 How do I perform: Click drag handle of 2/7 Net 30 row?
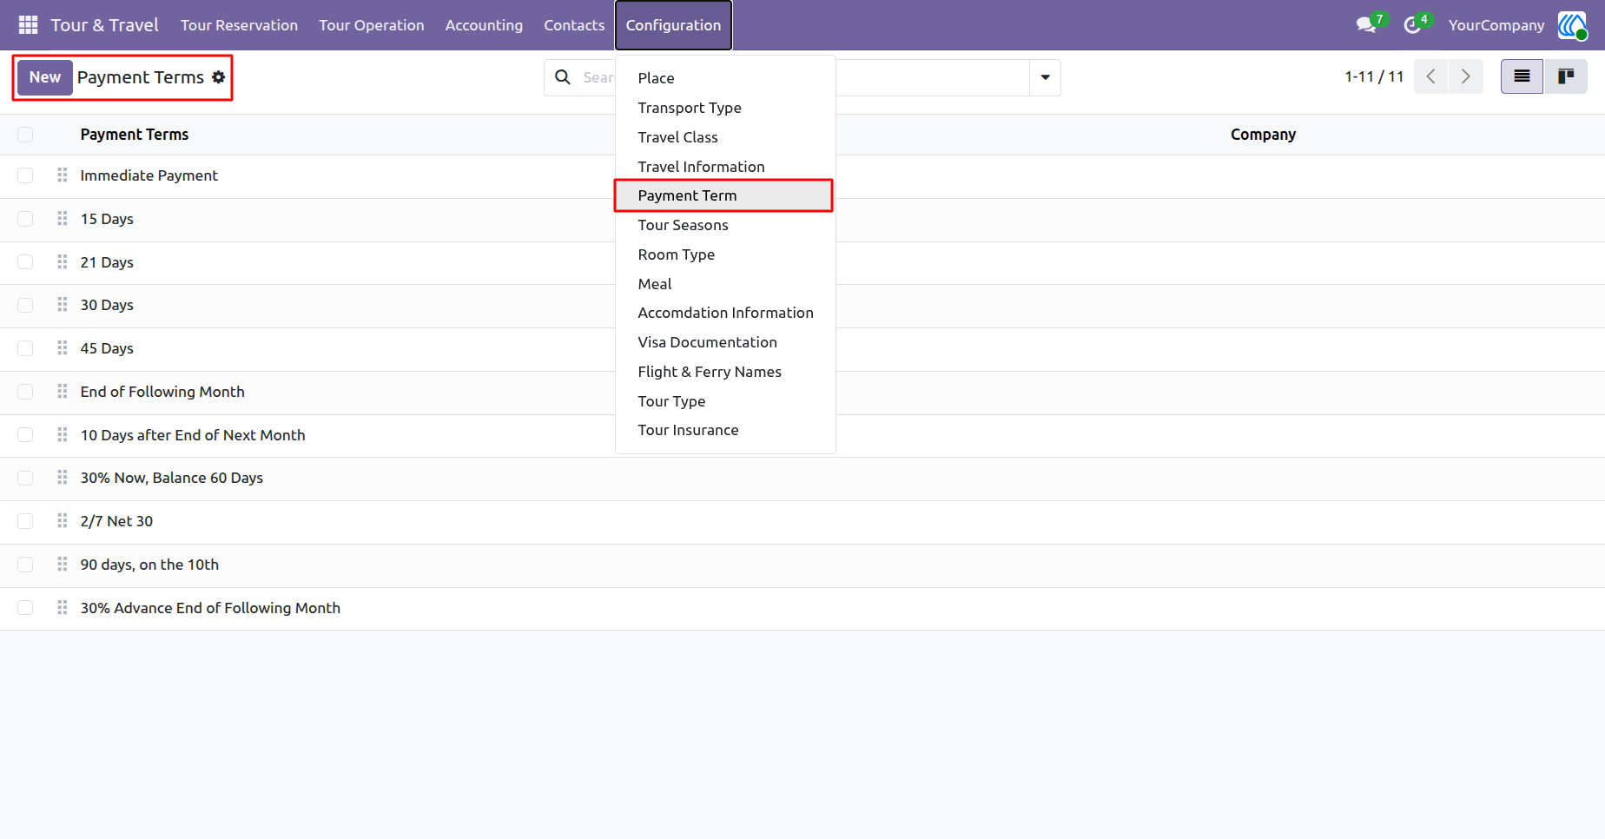click(x=63, y=521)
